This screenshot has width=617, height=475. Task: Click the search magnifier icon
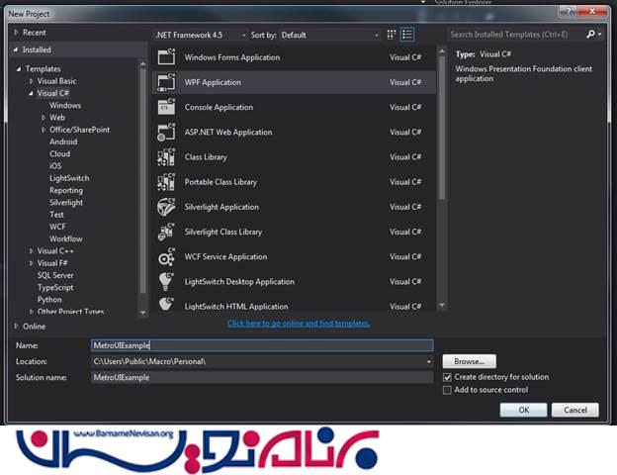pyautogui.click(x=590, y=35)
